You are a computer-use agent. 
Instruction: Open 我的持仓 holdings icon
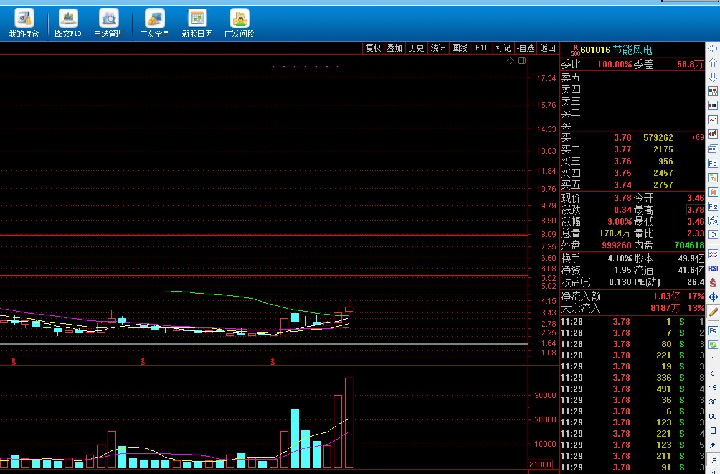(x=24, y=23)
